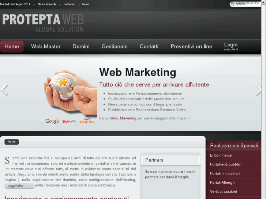Click the Libero logo

pyautogui.click(x=87, y=121)
